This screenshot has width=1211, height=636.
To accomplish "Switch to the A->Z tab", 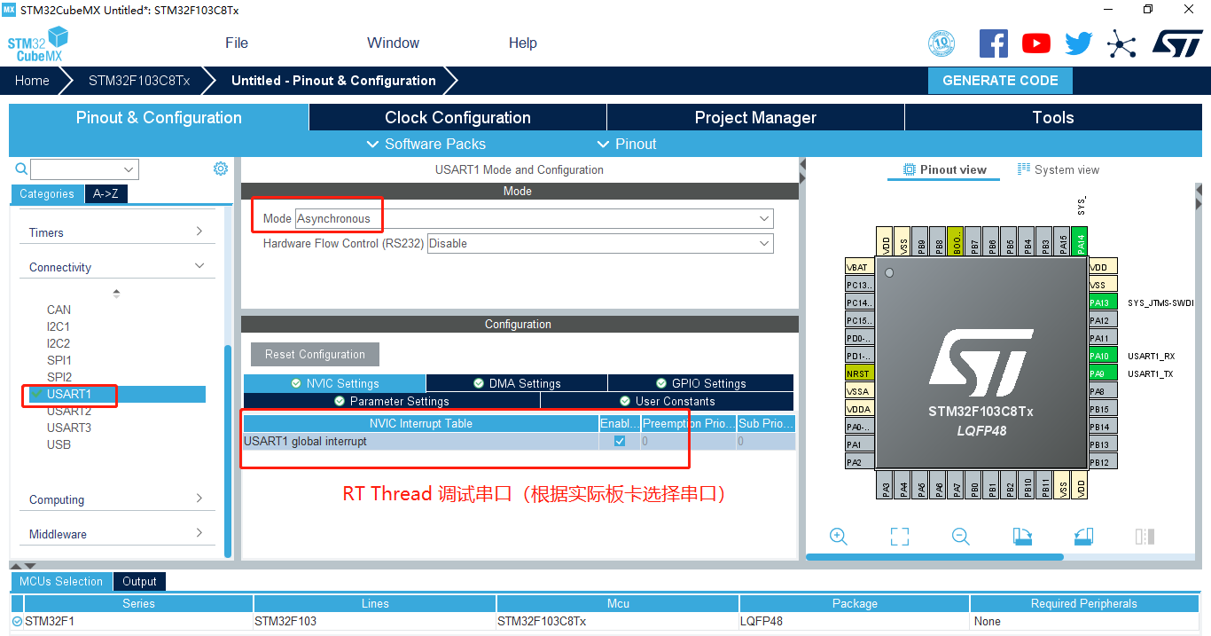I will 105,194.
